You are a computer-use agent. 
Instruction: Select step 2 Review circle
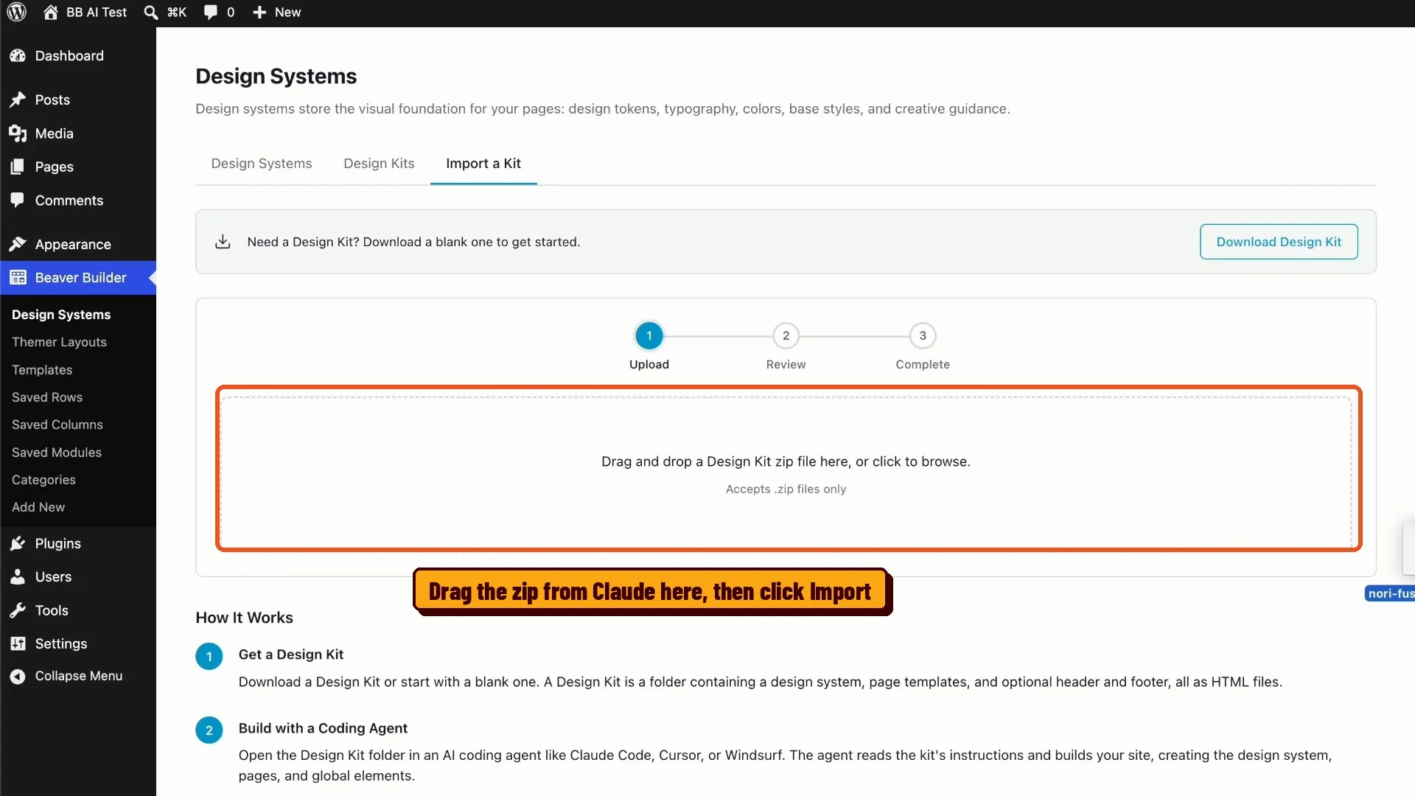pos(786,336)
